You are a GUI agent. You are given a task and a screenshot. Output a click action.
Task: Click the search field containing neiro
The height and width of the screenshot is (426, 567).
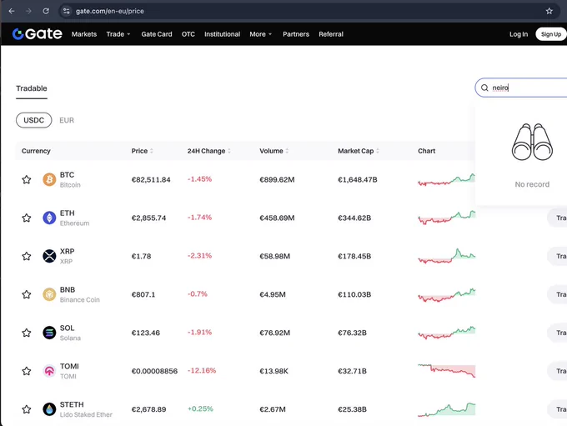point(523,88)
